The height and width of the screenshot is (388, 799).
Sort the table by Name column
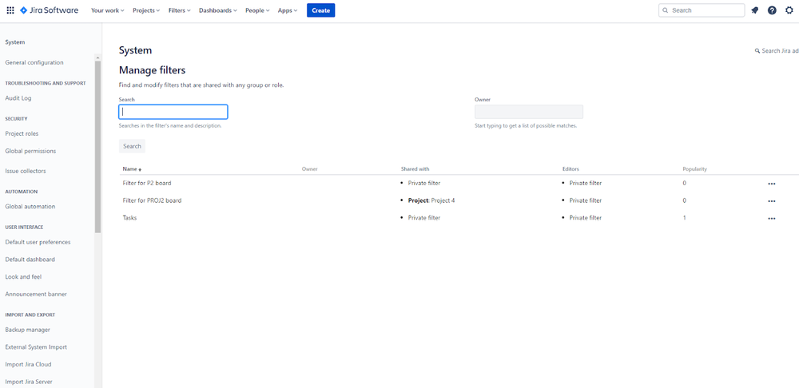point(132,169)
